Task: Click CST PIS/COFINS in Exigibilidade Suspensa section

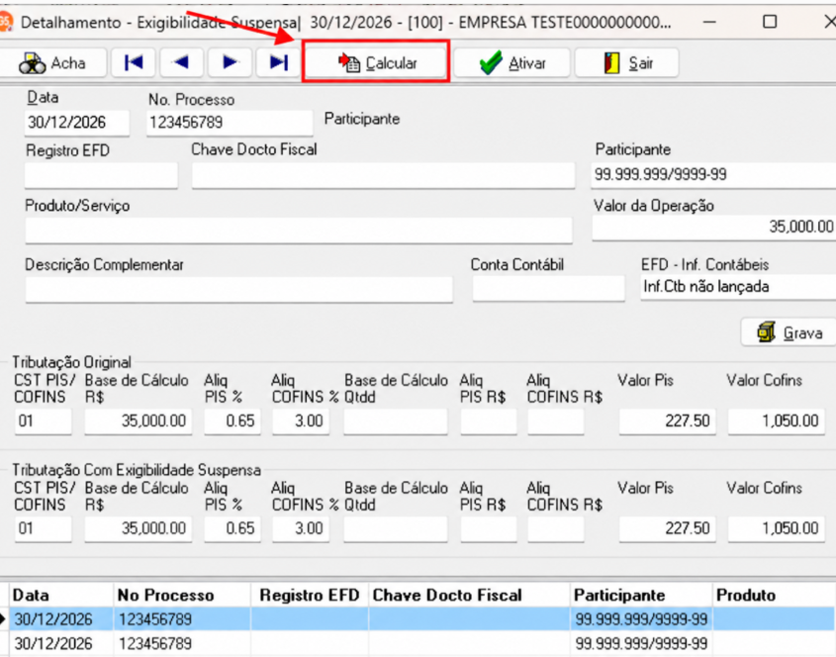Action: [x=44, y=529]
